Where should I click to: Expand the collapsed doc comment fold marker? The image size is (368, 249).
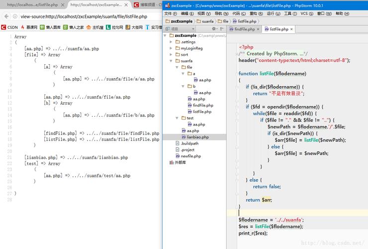[237, 54]
